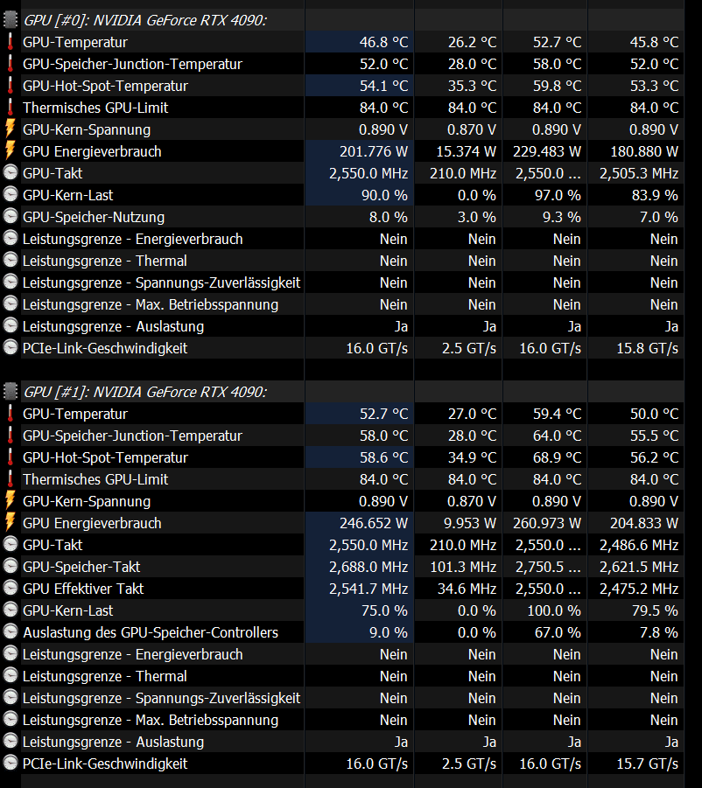Click the 201.776 W current power value
This screenshot has height=788, width=702.
pyautogui.click(x=374, y=151)
